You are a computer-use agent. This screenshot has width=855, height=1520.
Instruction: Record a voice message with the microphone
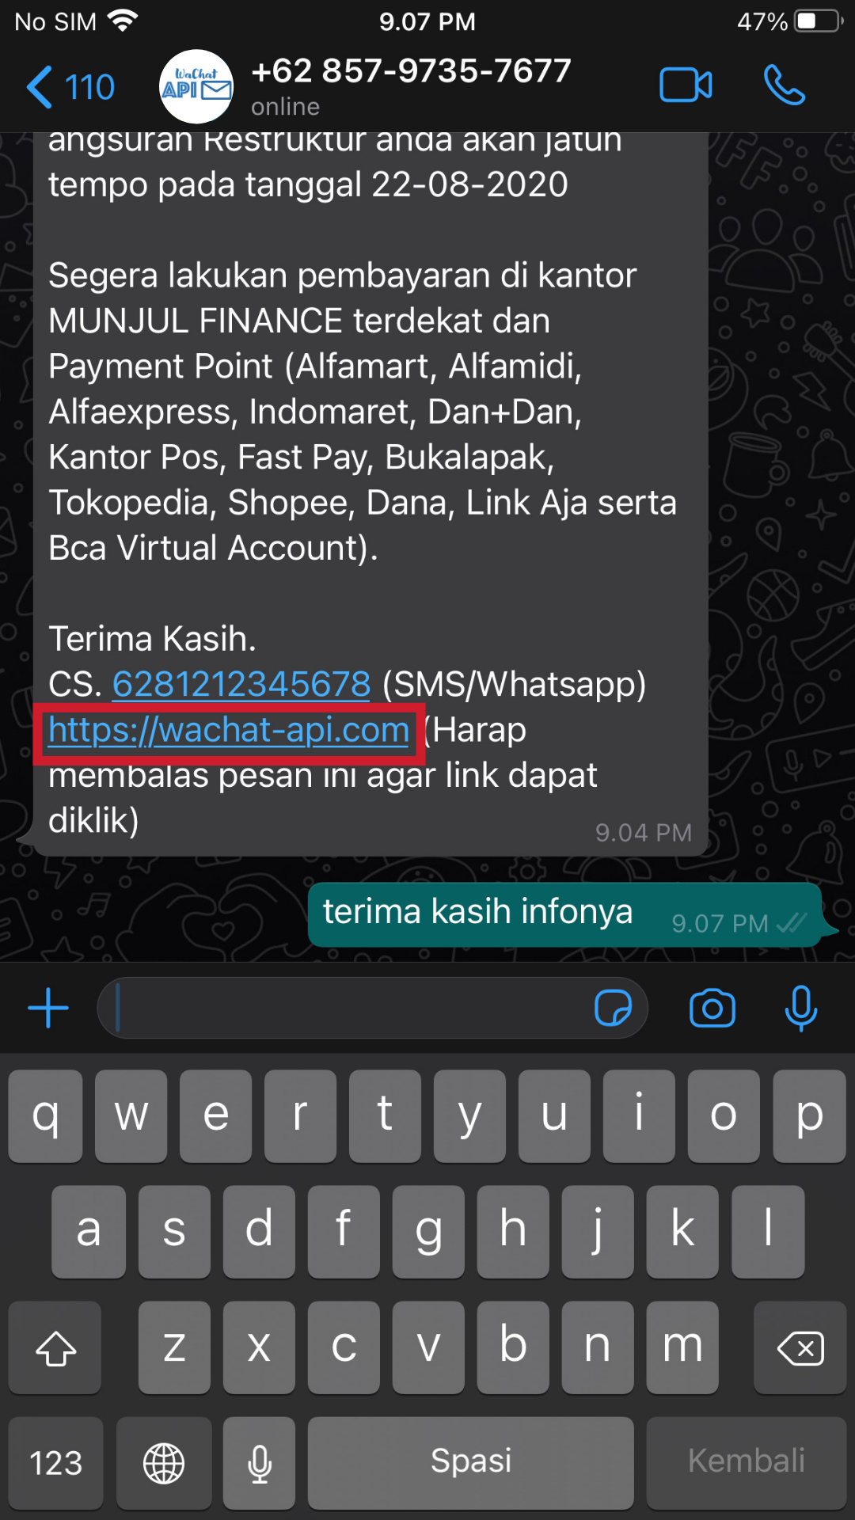[x=800, y=1008]
